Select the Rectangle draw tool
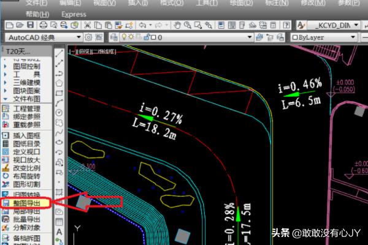Image resolution: width=368 pixels, height=245 pixels. tap(59, 93)
